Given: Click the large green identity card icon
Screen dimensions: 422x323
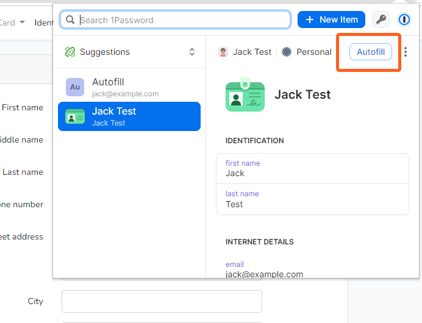Looking at the screenshot, I should (245, 95).
